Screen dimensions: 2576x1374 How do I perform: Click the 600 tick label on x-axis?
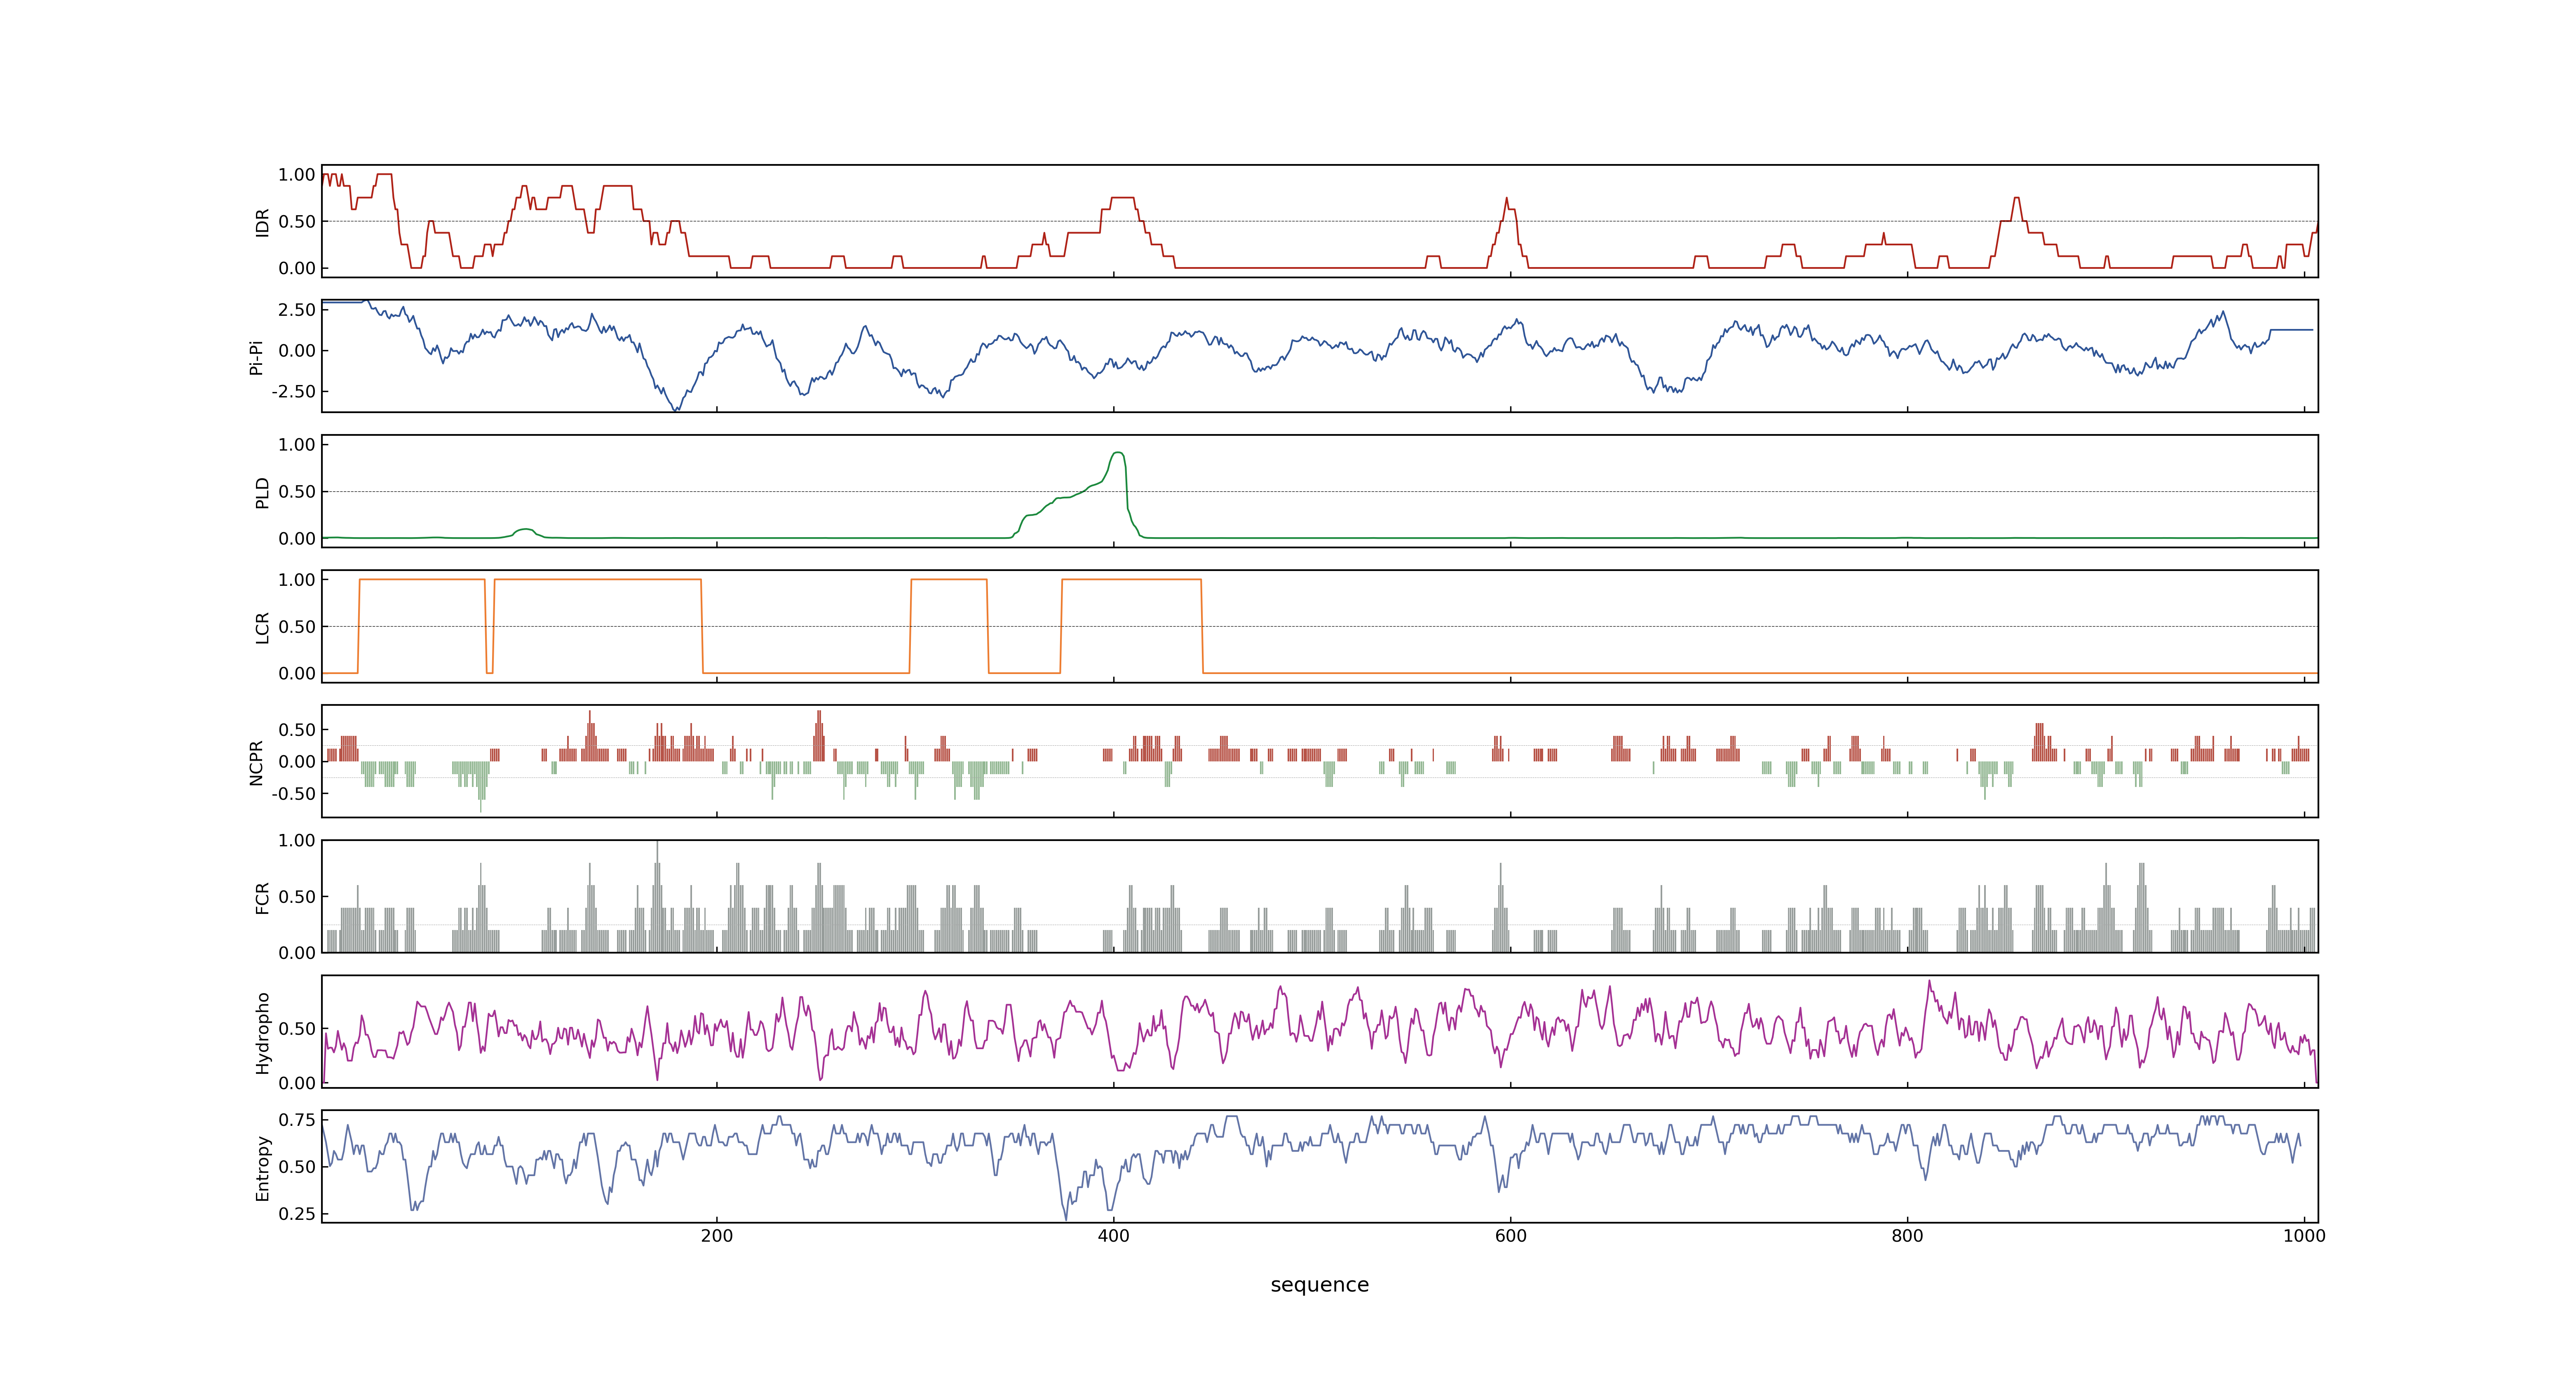pyautogui.click(x=1510, y=1236)
